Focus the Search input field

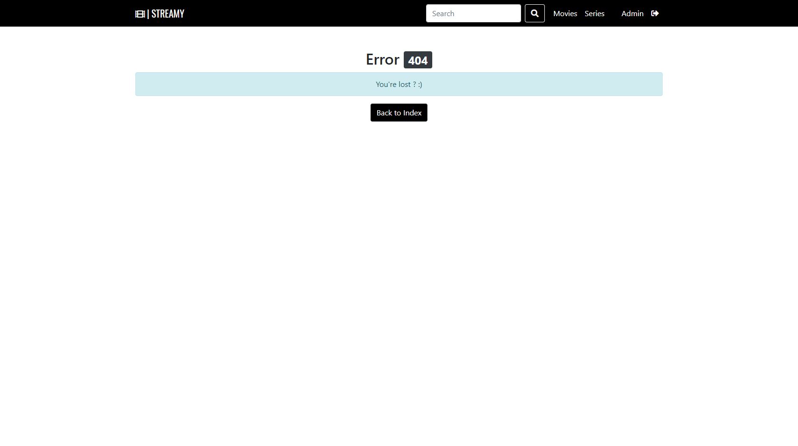(474, 13)
